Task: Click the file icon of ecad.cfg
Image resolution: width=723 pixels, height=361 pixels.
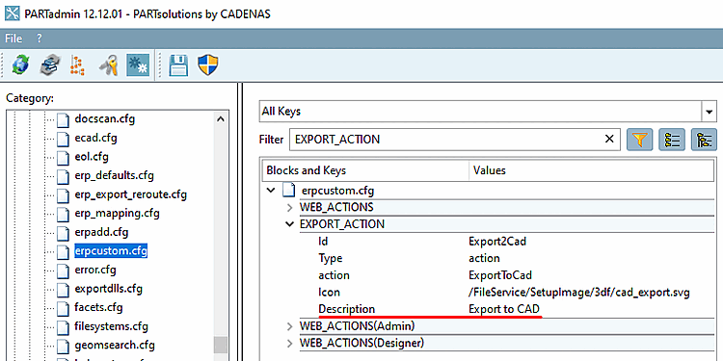Action: point(63,139)
